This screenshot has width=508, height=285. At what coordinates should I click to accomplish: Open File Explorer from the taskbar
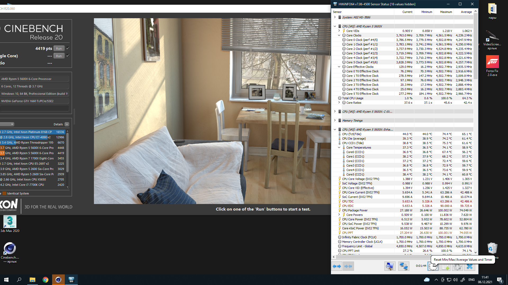click(x=32, y=280)
